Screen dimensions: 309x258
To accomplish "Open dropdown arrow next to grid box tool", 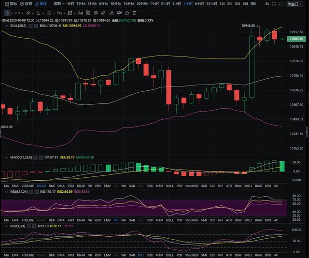I will (75, 13).
